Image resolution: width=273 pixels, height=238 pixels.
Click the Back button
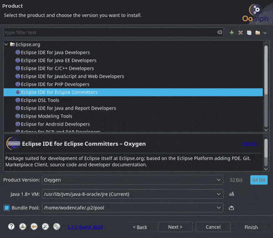pos(140,227)
